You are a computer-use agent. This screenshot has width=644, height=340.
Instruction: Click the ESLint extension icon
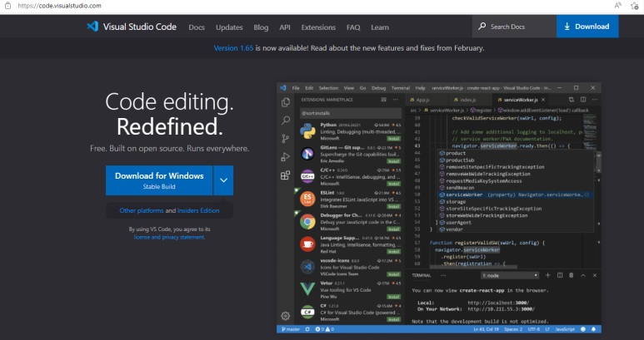click(x=307, y=199)
